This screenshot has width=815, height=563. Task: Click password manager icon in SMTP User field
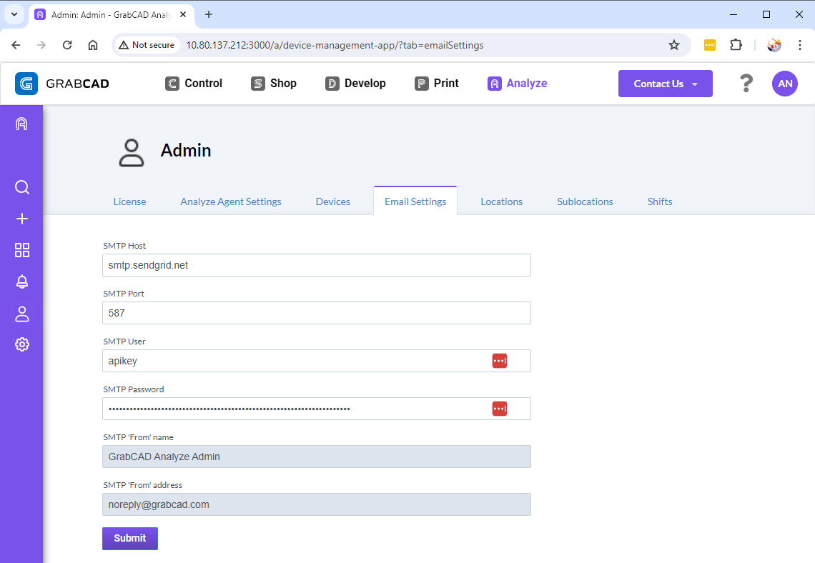500,361
